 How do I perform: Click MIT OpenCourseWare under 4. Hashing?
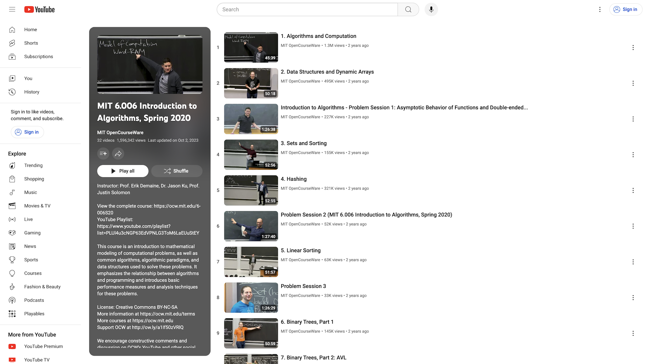coord(300,188)
